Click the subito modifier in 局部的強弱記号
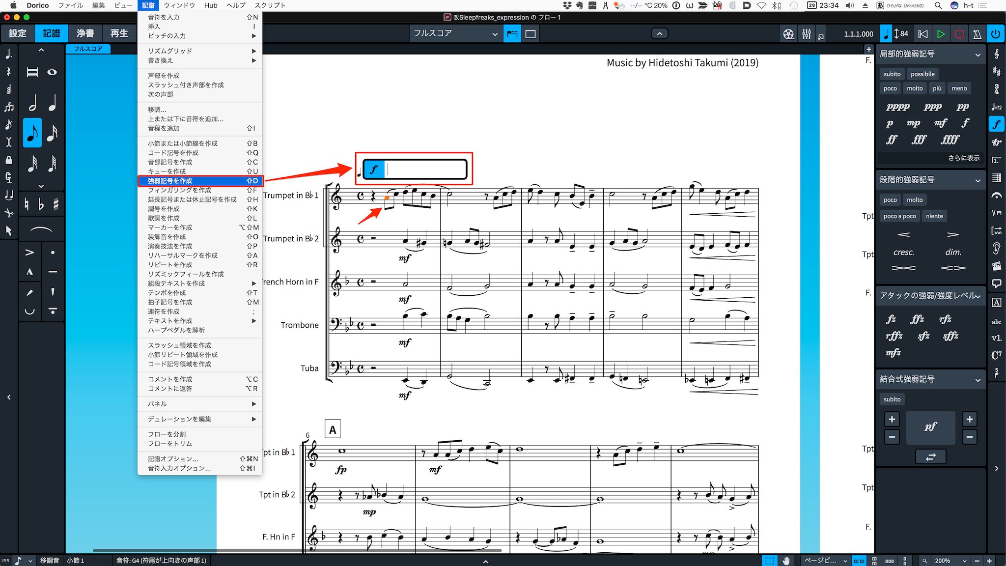Screen dimensions: 1006x566 892,74
